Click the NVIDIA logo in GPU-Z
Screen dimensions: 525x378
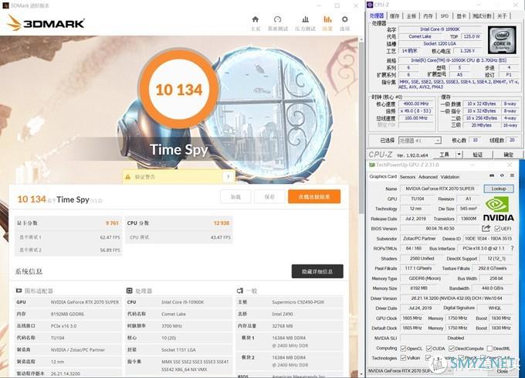(499, 209)
